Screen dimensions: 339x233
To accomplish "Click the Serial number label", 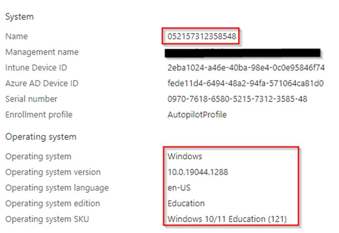I will pyautogui.click(x=31, y=99).
